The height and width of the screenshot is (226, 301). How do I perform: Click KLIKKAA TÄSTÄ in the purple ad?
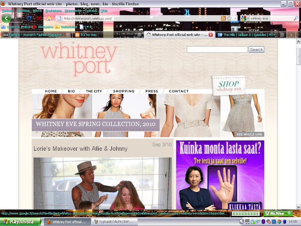(x=245, y=206)
